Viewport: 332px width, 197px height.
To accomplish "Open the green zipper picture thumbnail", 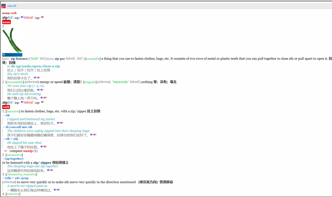I will click(x=12, y=40).
